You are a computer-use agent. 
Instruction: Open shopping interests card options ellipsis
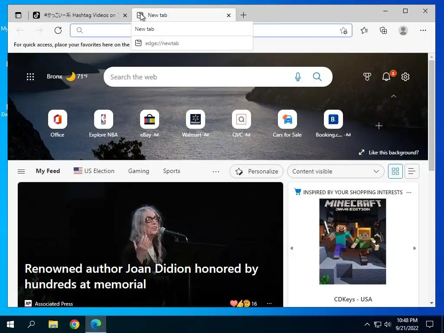(x=408, y=192)
